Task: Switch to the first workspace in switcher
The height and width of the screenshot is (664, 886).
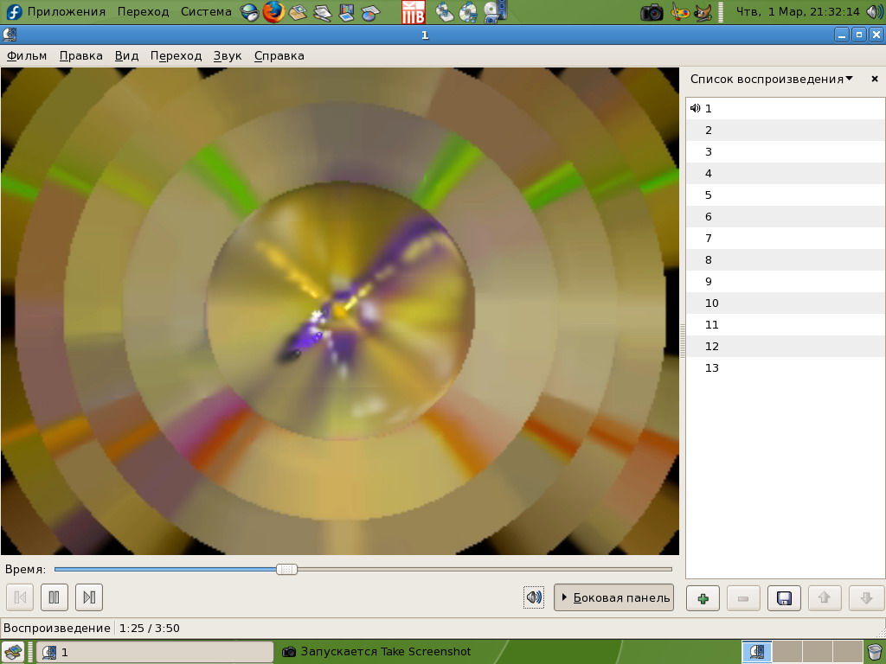Action: pyautogui.click(x=756, y=652)
